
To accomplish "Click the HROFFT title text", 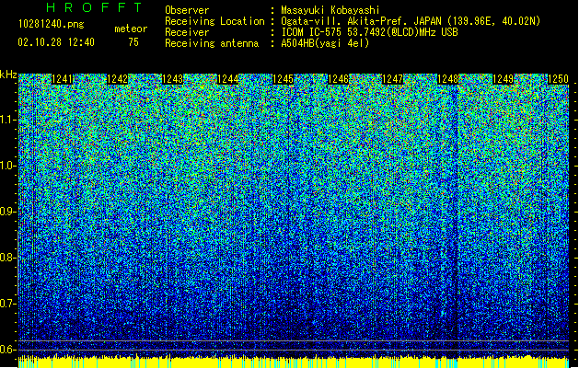I will pos(95,7).
